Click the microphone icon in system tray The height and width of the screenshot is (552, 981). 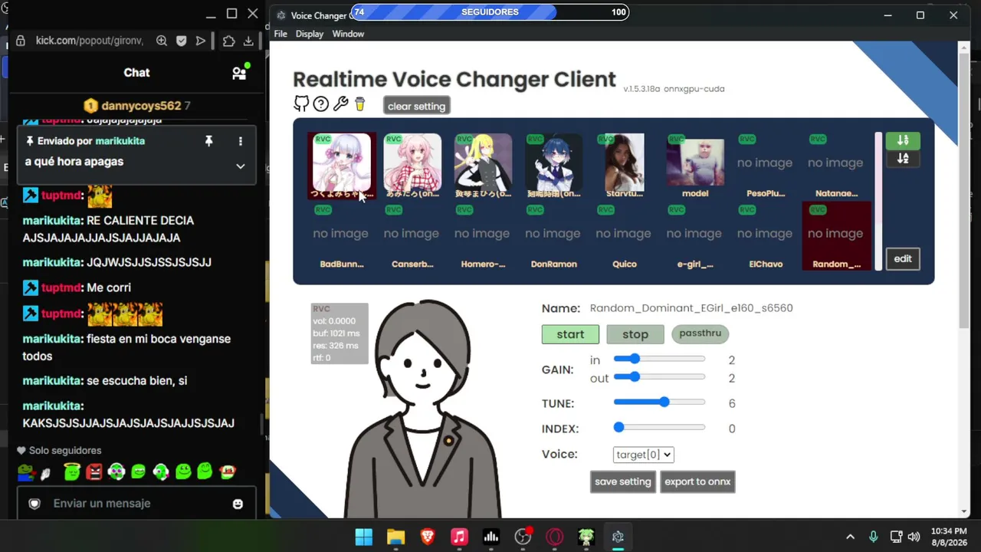873,537
